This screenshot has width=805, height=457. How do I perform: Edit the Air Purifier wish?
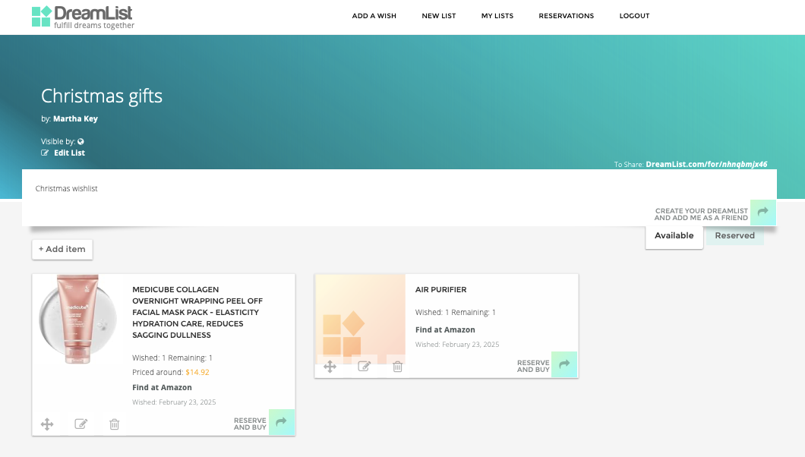(x=364, y=367)
